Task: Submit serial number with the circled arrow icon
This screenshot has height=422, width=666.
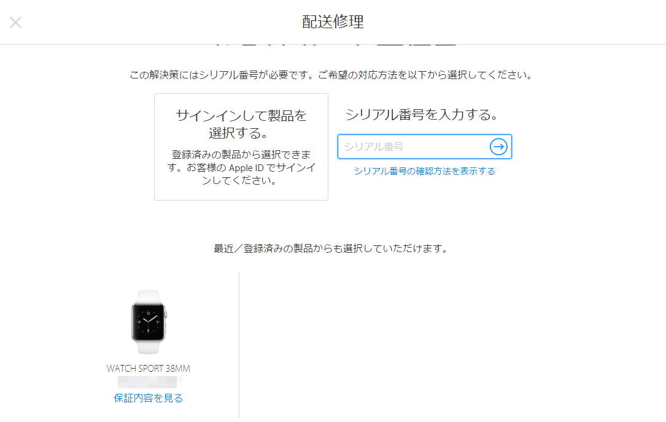Action: click(x=498, y=147)
